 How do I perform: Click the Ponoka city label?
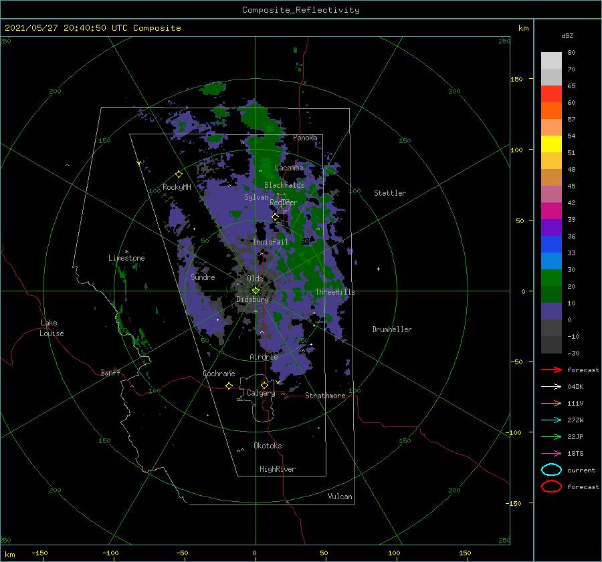305,138
